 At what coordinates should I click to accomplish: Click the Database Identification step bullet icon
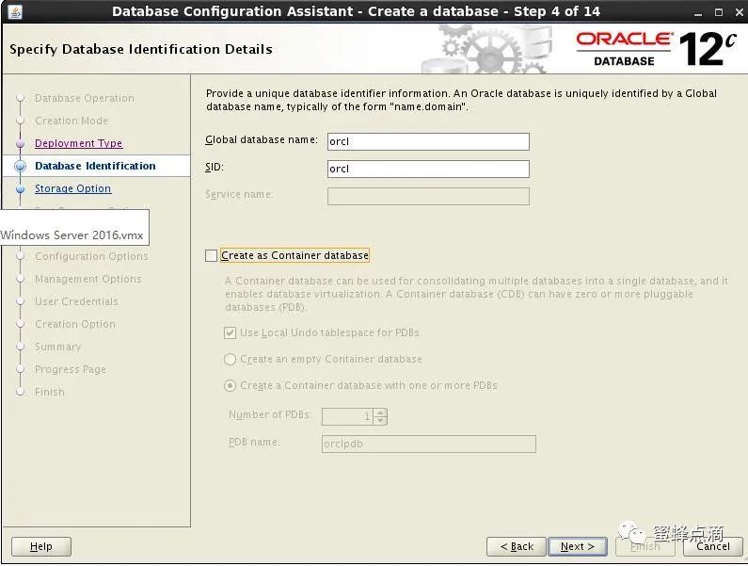tap(20, 166)
